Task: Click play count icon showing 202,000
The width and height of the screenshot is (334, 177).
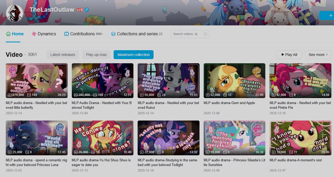Action: point(76,95)
